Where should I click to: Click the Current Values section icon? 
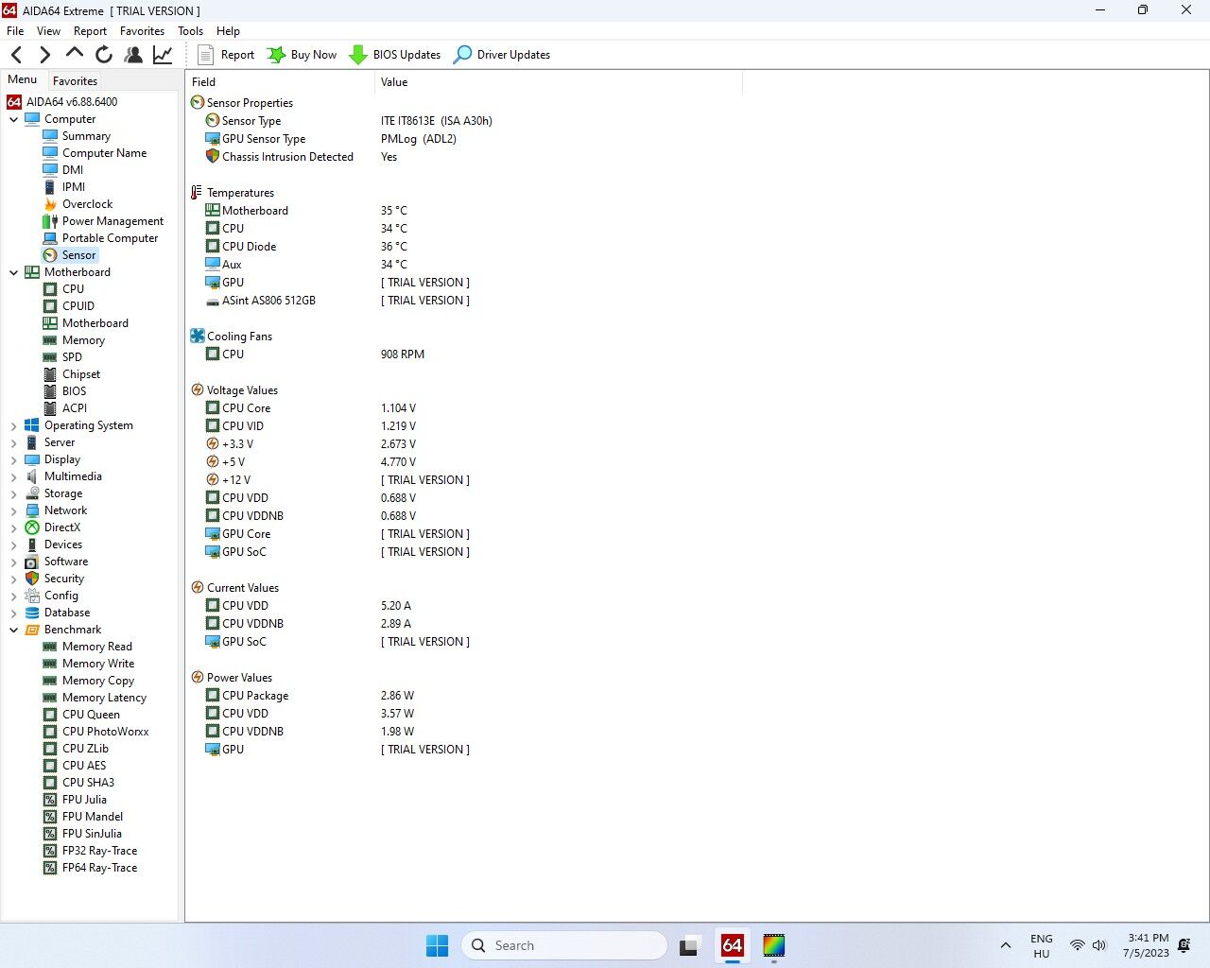click(198, 587)
